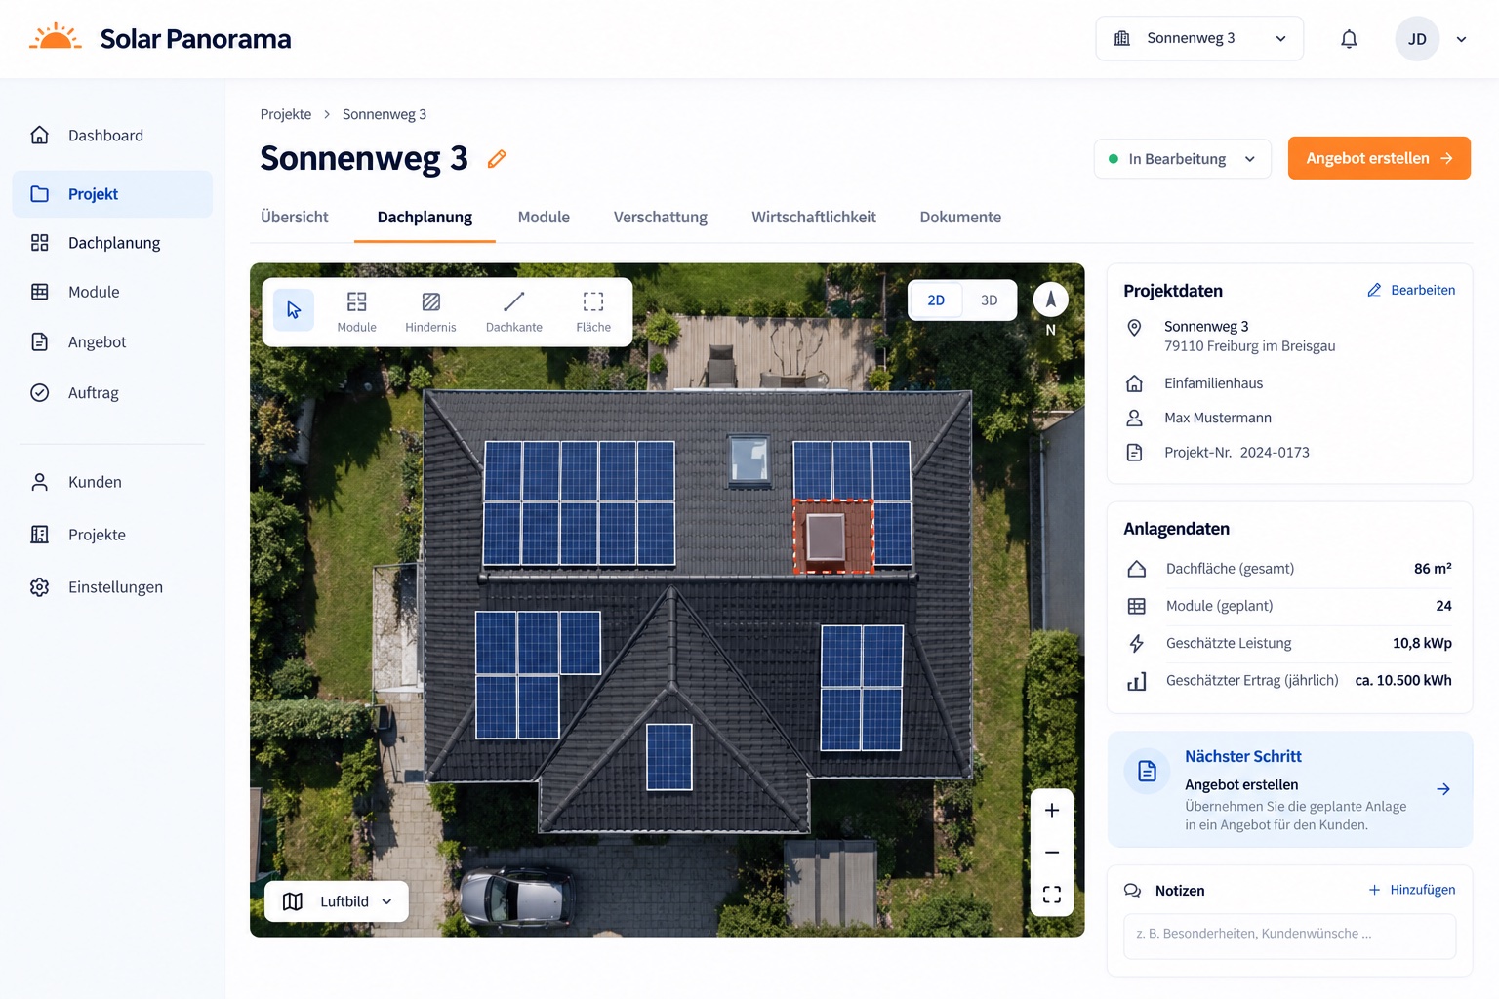Open Dachplanung in sidebar
This screenshot has width=1499, height=999.
coord(112,243)
